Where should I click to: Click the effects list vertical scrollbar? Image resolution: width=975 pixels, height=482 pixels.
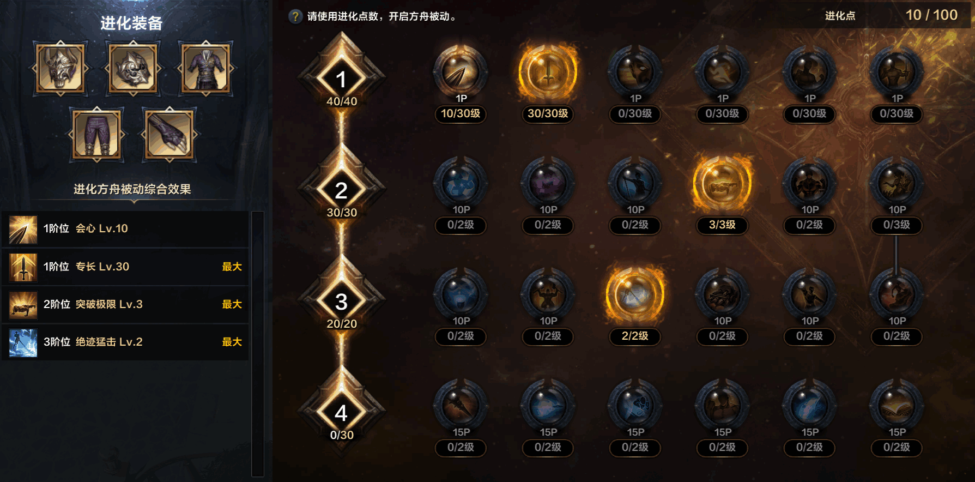258,344
